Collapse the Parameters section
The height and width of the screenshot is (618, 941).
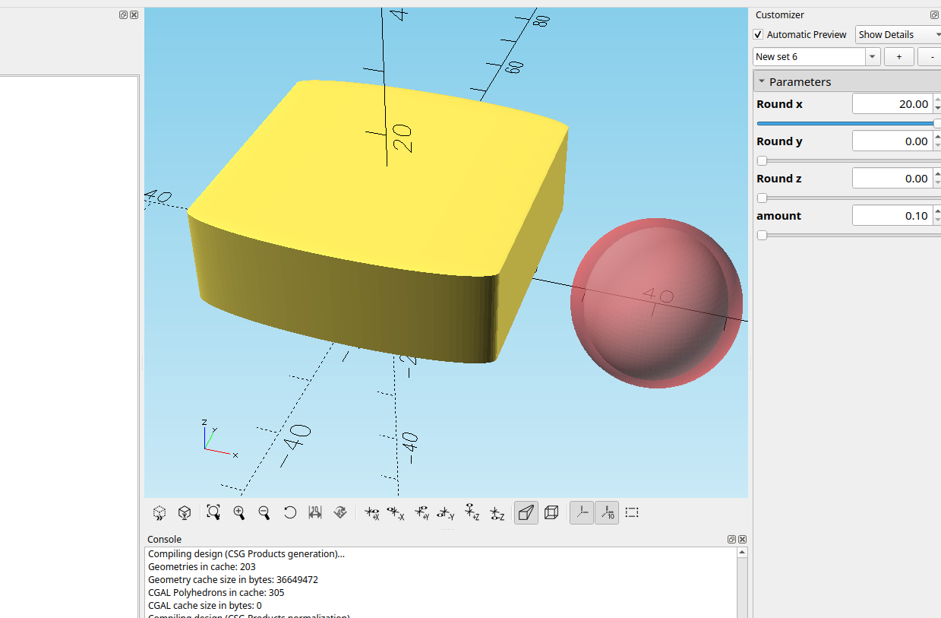[x=762, y=82]
